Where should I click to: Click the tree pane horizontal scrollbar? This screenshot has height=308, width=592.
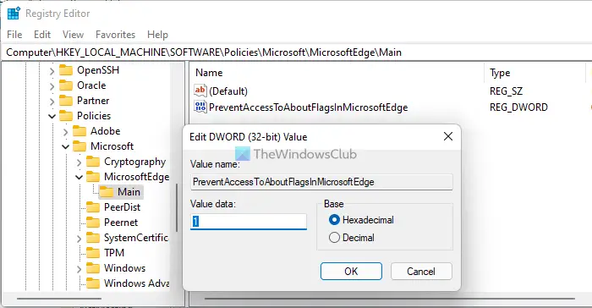pyautogui.click(x=59, y=299)
